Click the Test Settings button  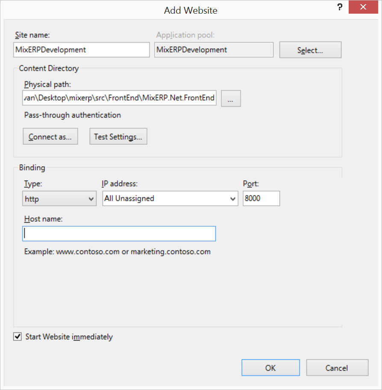(118, 137)
